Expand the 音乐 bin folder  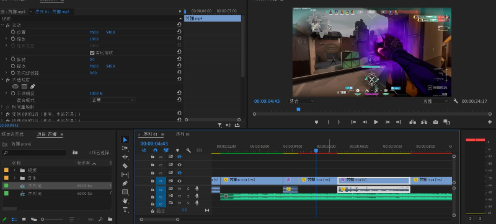pos(14,178)
